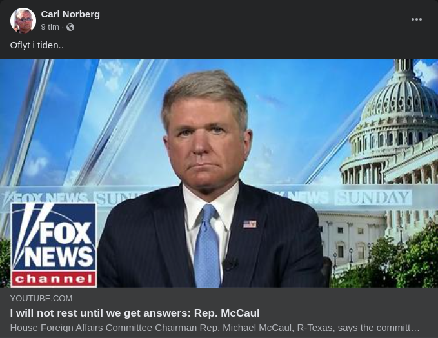
Task: Open Carl Norberg's profile picture
Action: click(x=23, y=21)
